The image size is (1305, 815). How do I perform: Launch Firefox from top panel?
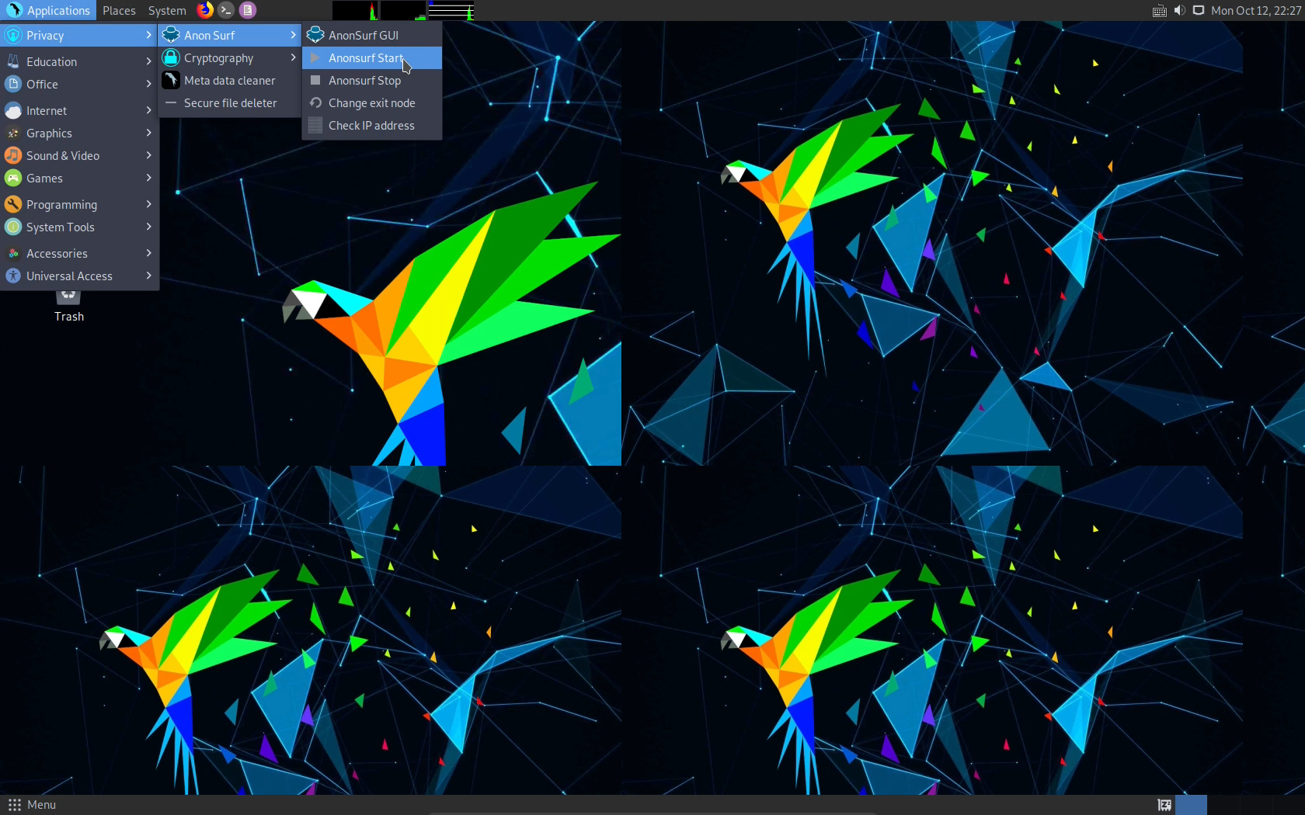tap(205, 10)
